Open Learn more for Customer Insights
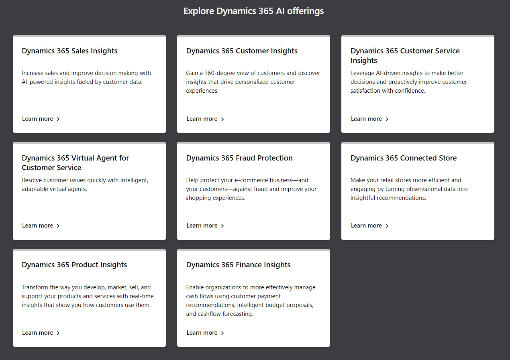Viewport: 510px width, 360px height. point(202,119)
